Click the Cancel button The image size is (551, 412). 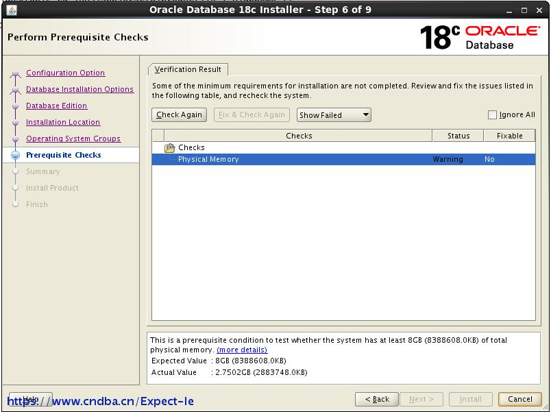tap(519, 399)
